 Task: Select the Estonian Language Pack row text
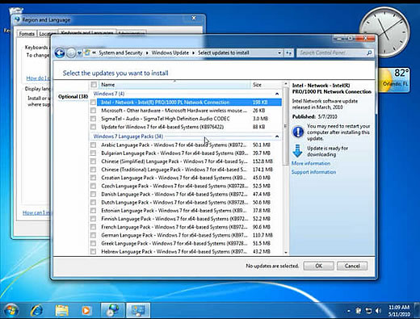coord(174,211)
